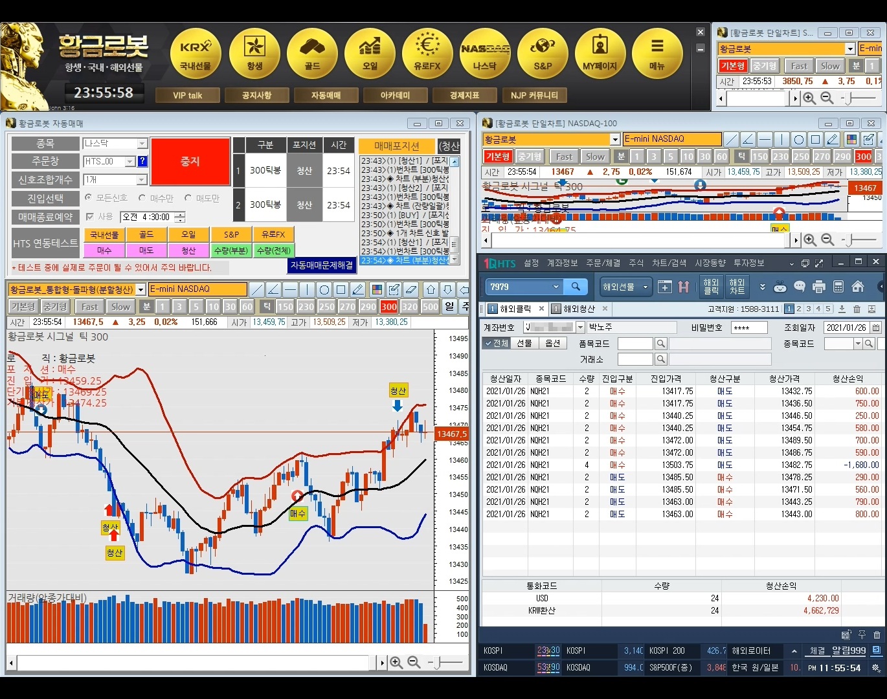The width and height of the screenshot is (887, 699).
Task: Toggle 중기형 mode in the main chart
Action: 56,307
